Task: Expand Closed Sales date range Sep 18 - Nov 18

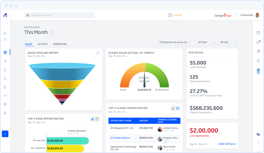Action: click(x=117, y=56)
